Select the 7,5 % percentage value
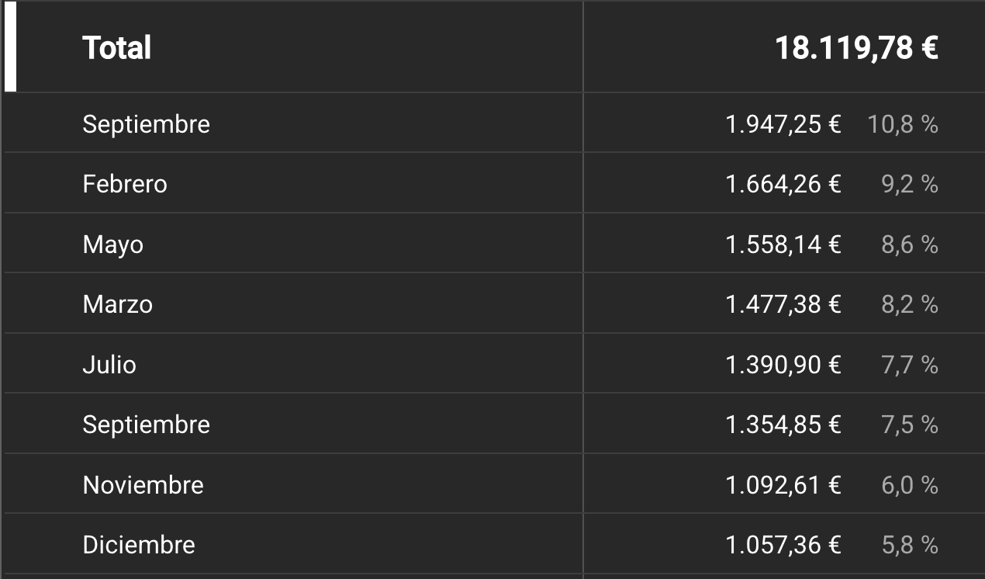985x579 pixels. pyautogui.click(x=910, y=425)
